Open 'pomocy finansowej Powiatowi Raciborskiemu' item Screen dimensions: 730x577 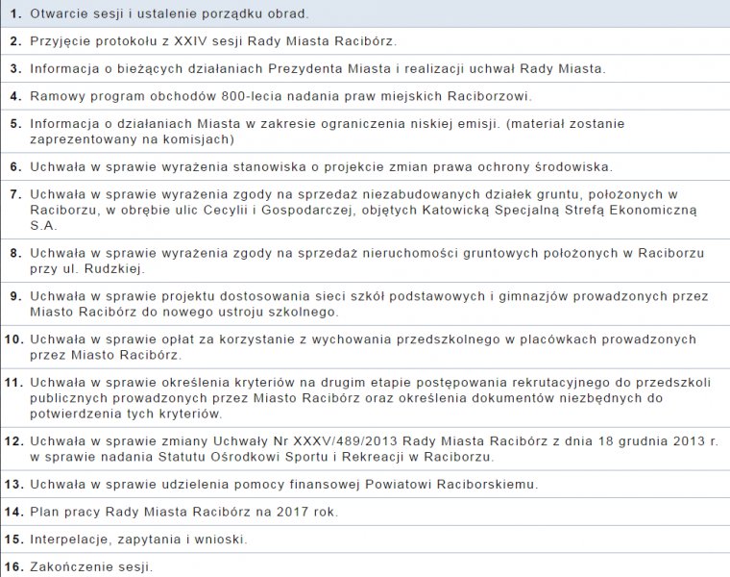[365, 485]
